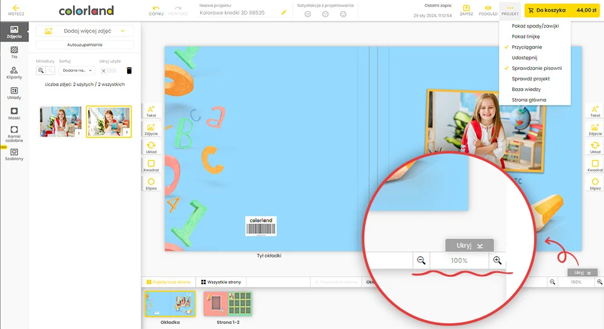
Task: Switch to Wszystkie strony view
Action: pos(221,282)
